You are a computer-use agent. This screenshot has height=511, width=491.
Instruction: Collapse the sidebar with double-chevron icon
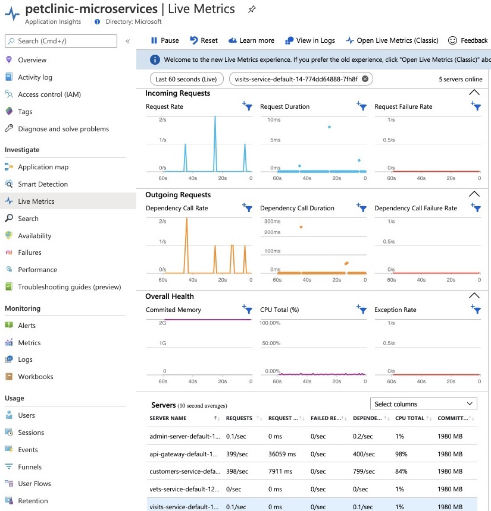point(127,41)
